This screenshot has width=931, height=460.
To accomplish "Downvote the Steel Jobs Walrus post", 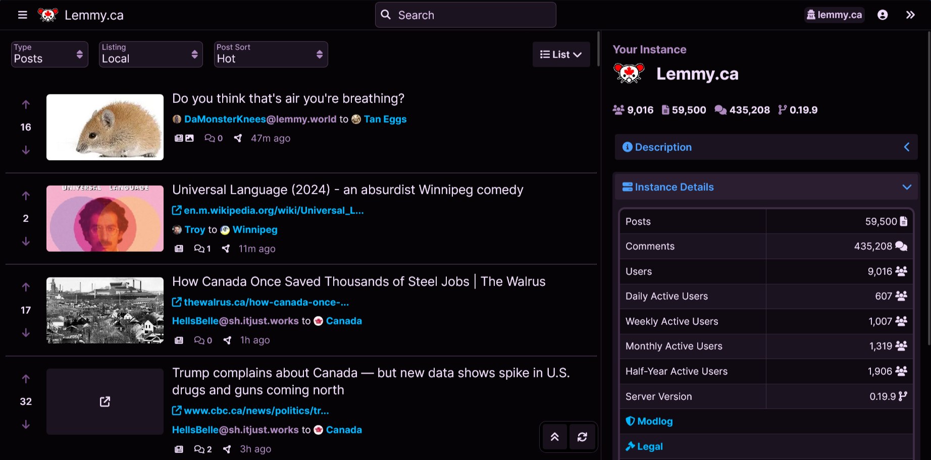I will click(x=26, y=333).
